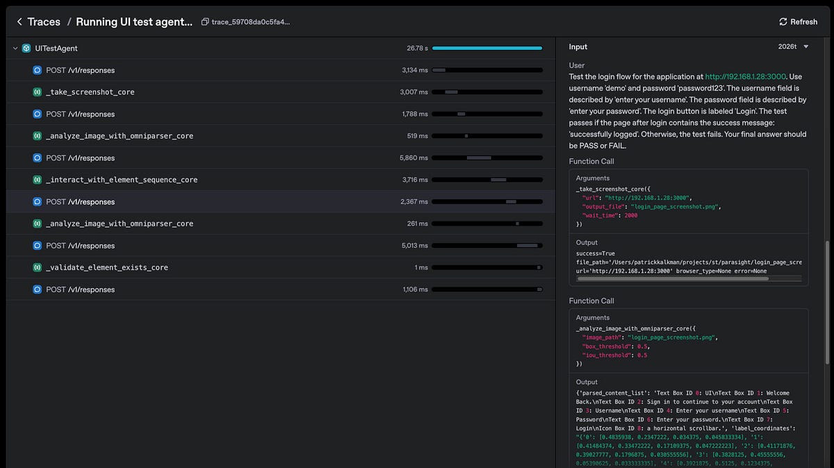Click horizontal scrollbar in first Output box
The height and width of the screenshot is (468, 834).
click(673, 278)
